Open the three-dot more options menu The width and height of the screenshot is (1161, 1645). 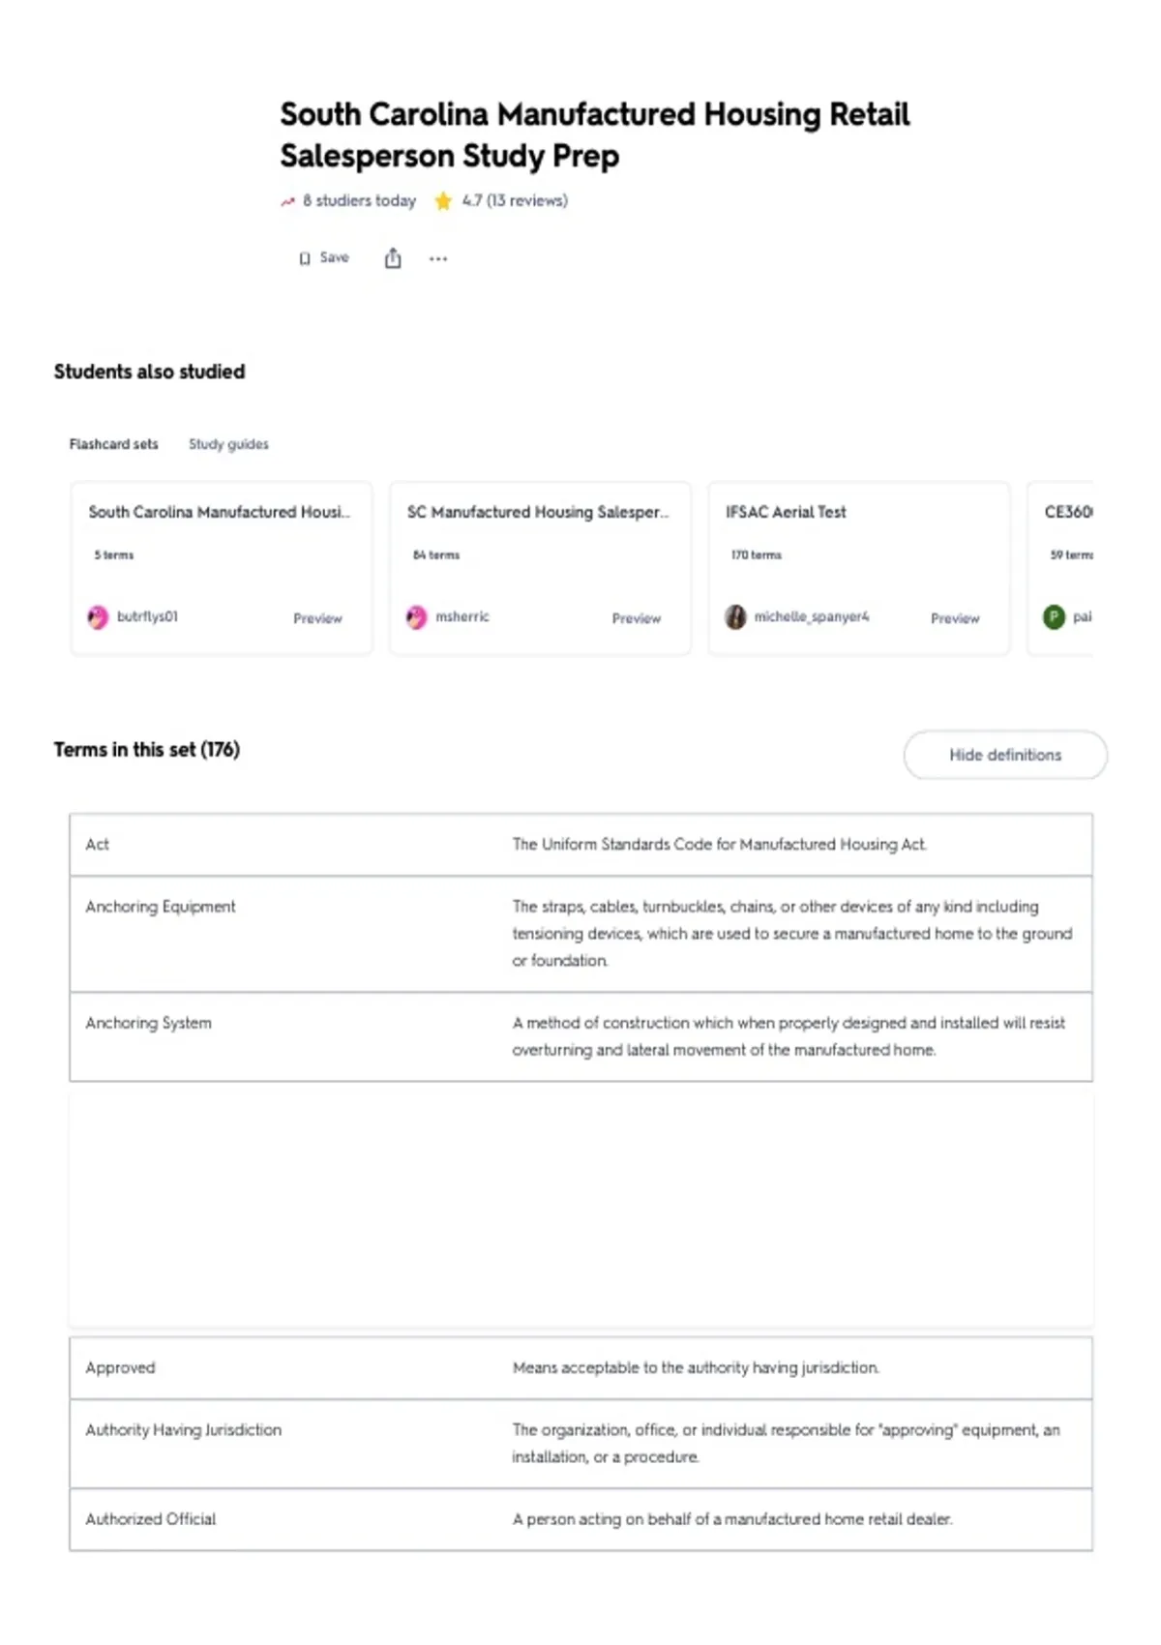[x=438, y=258]
